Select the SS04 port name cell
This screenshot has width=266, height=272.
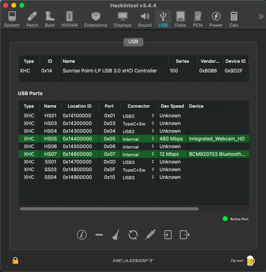pyautogui.click(x=50, y=177)
